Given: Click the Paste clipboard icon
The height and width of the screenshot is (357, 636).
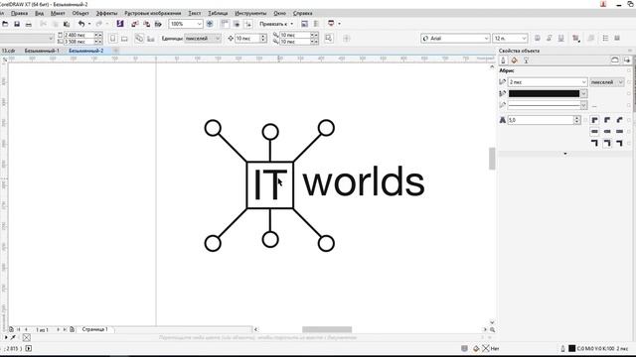Looking at the screenshot, I should coord(67,24).
